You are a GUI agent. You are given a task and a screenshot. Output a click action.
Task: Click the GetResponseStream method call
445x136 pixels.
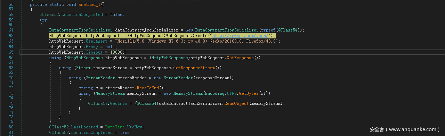pos(194,68)
